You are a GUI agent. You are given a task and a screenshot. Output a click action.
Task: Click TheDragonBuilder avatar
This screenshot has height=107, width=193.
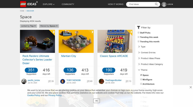click(101, 81)
